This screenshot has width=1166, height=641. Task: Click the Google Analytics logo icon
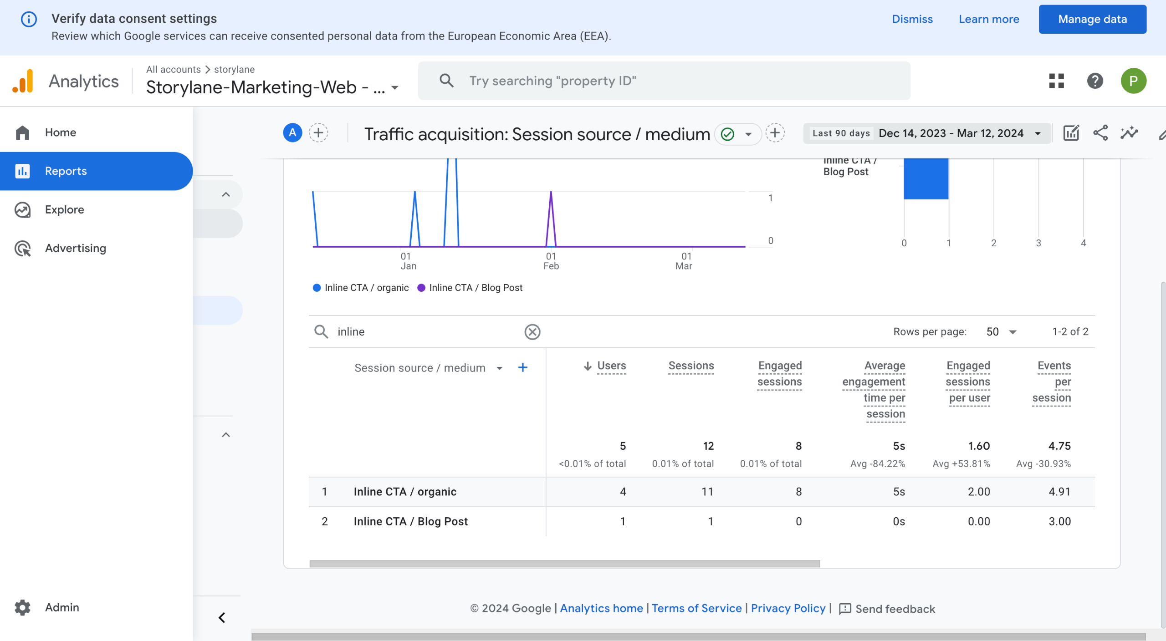[x=23, y=81]
